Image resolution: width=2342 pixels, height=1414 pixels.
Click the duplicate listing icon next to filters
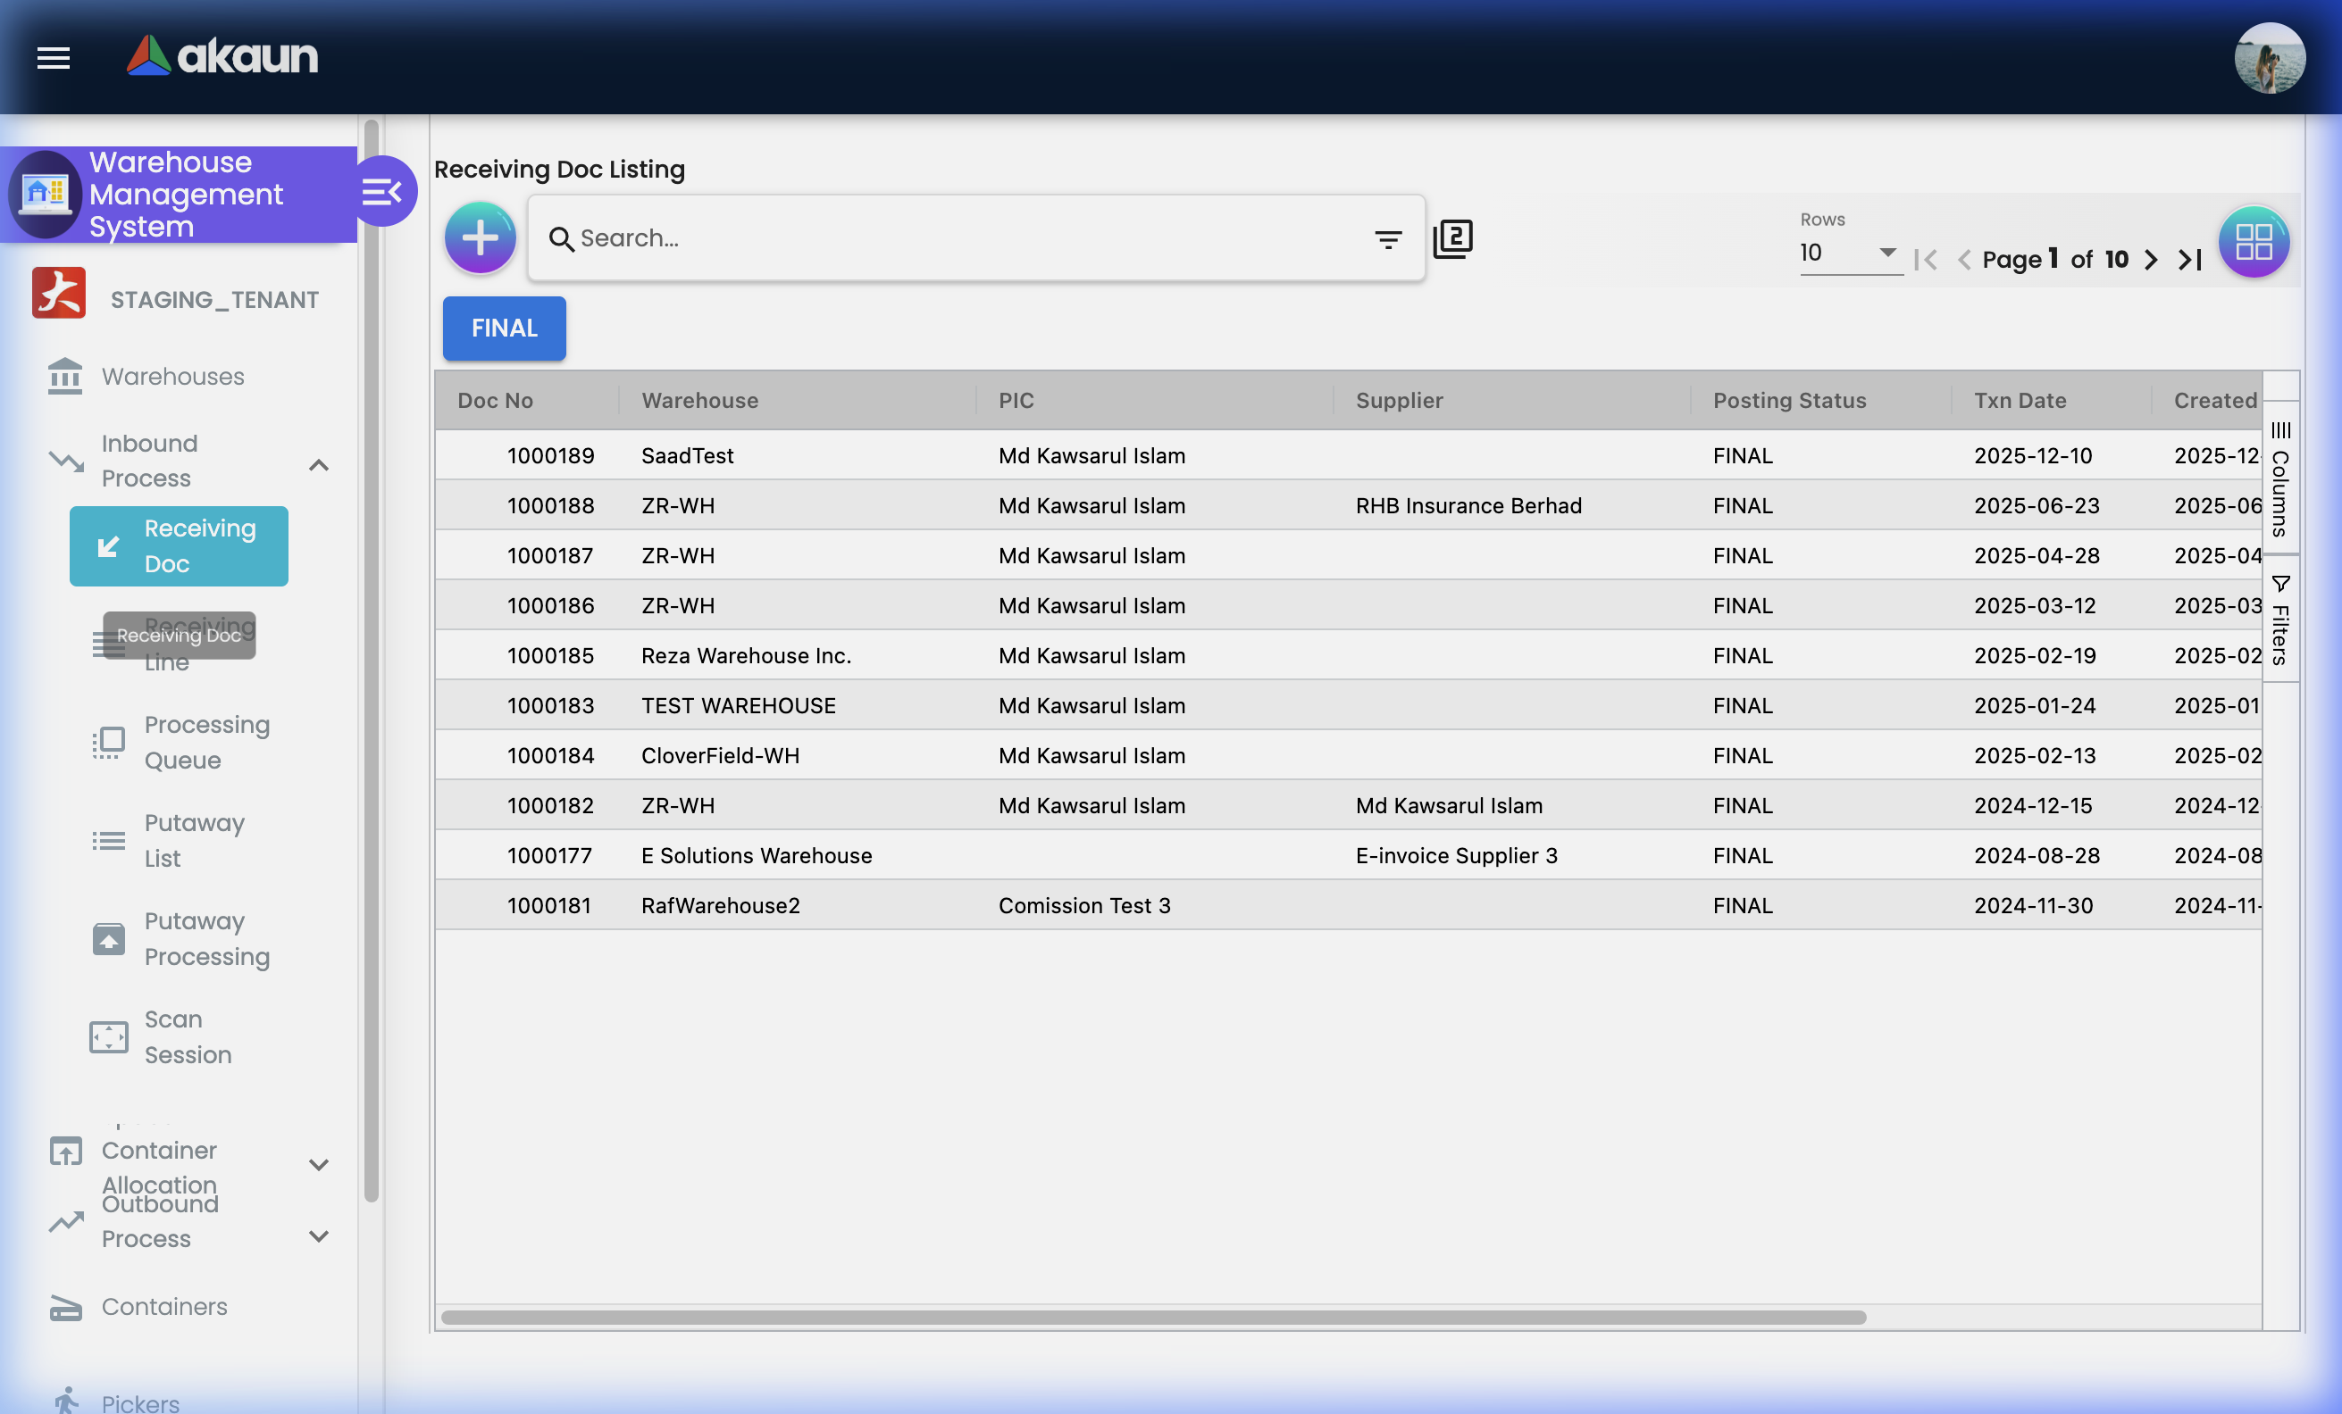tap(1453, 238)
